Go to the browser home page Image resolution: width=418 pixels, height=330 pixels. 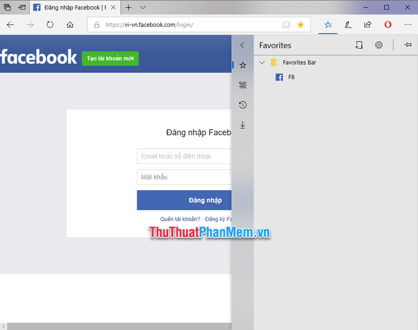click(70, 25)
